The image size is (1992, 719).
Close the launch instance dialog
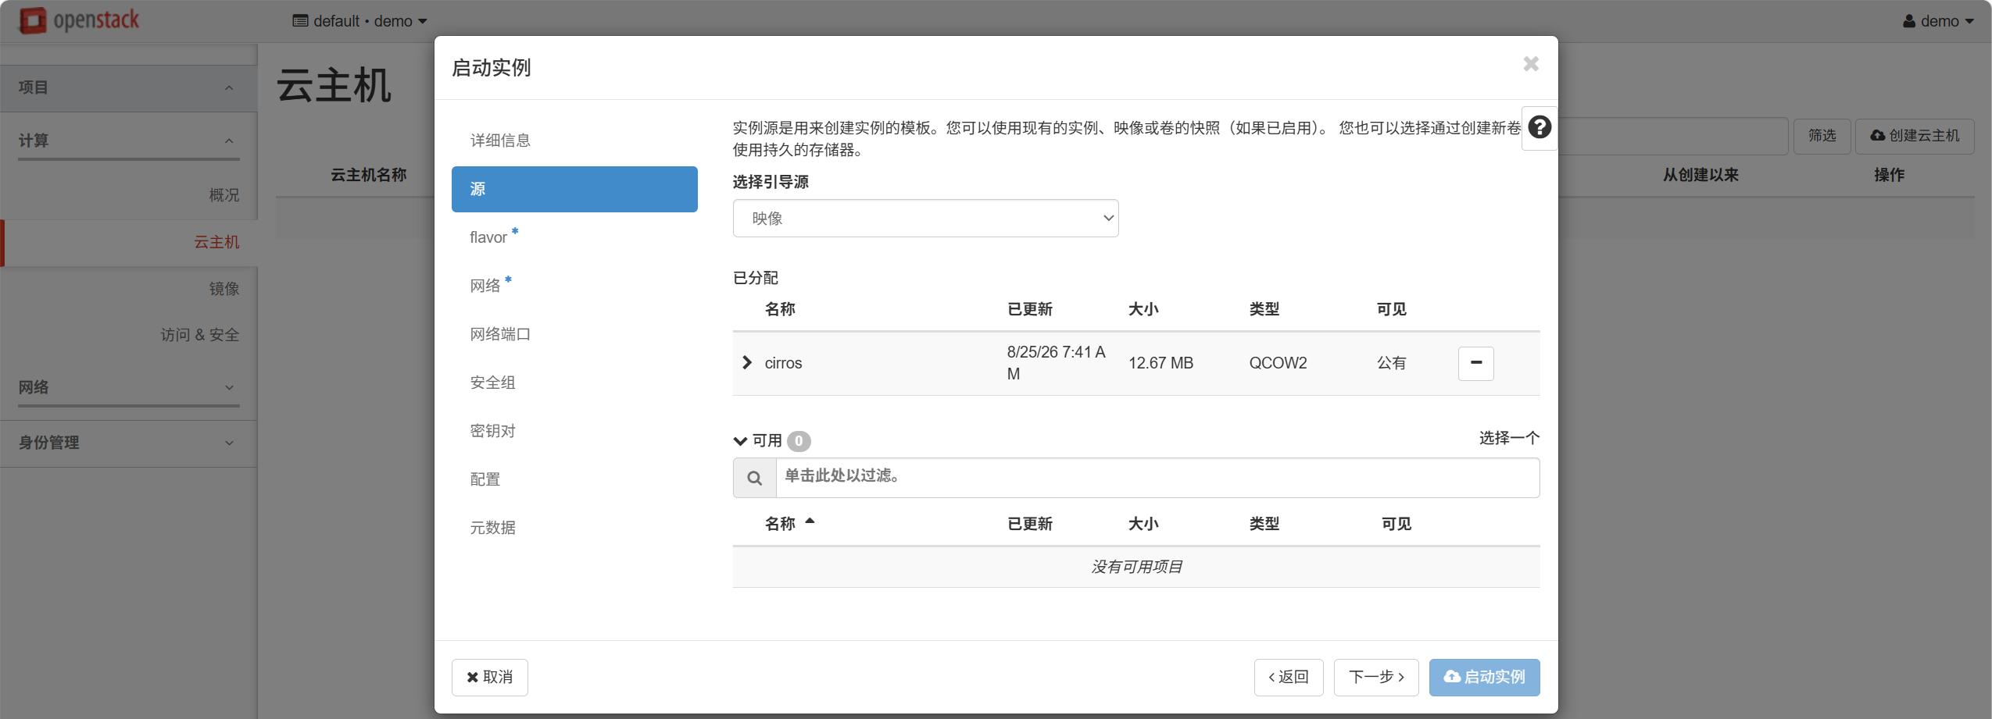click(1531, 64)
